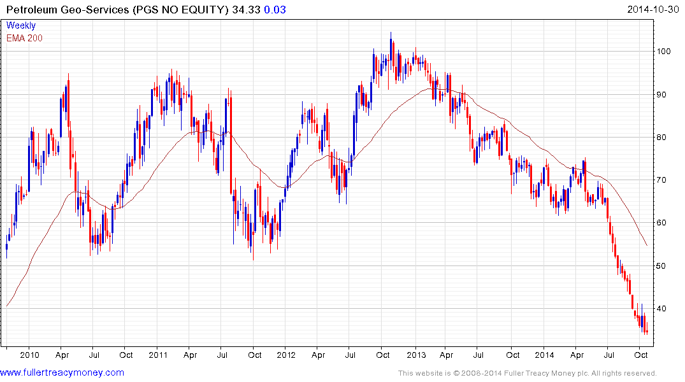Click the 70 price axis label
The height and width of the screenshot is (382, 685).
(x=661, y=180)
